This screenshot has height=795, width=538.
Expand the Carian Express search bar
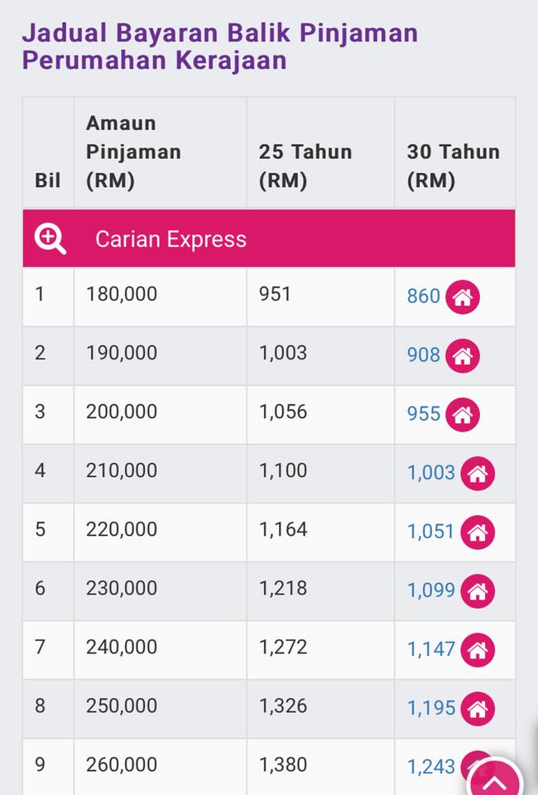[269, 238]
